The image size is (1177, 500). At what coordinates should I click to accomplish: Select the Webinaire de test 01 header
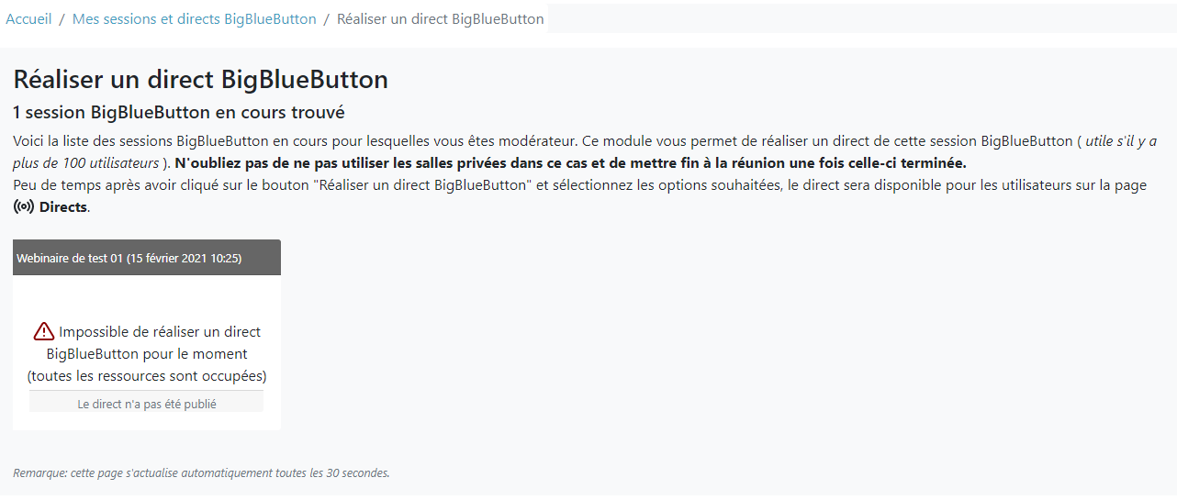pos(129,258)
